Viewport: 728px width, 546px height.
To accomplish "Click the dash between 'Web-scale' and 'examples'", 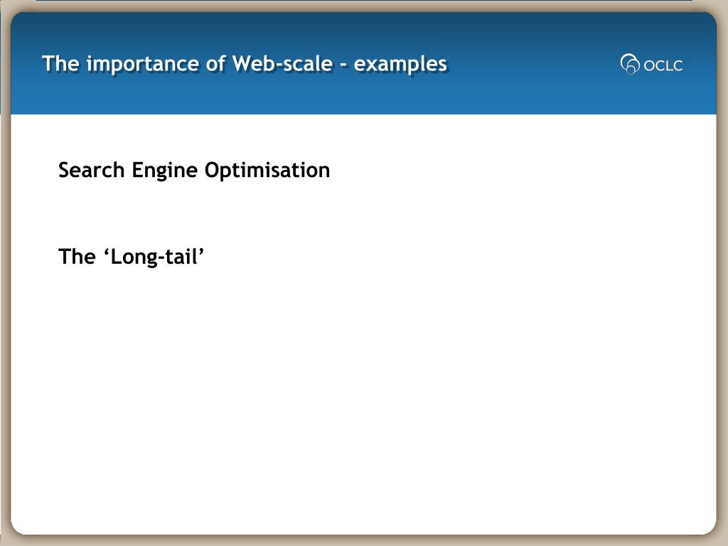I will click(x=343, y=65).
